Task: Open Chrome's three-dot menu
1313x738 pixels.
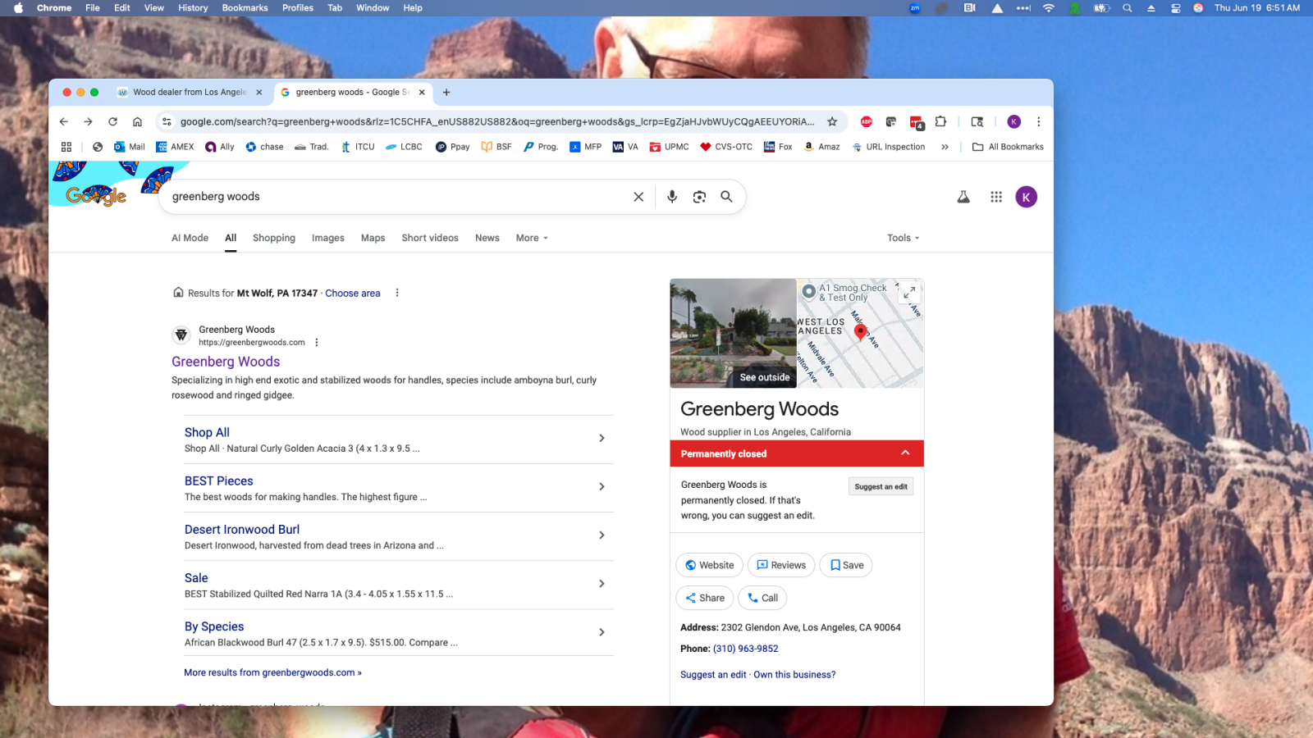Action: [1038, 121]
